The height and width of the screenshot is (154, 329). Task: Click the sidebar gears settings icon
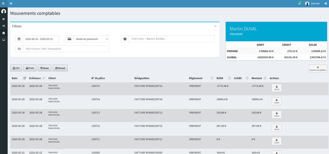tap(4, 26)
